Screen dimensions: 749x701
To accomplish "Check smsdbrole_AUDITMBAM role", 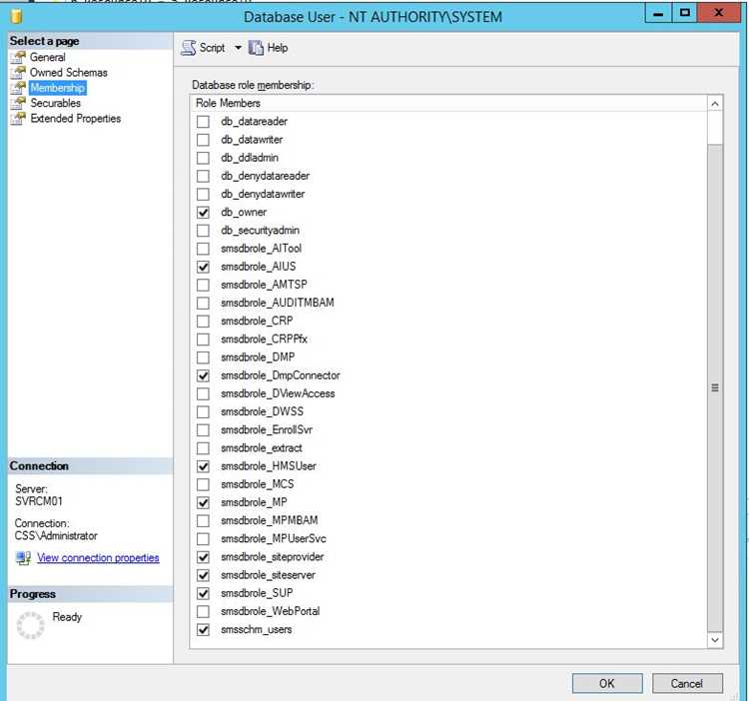I will pos(203,303).
